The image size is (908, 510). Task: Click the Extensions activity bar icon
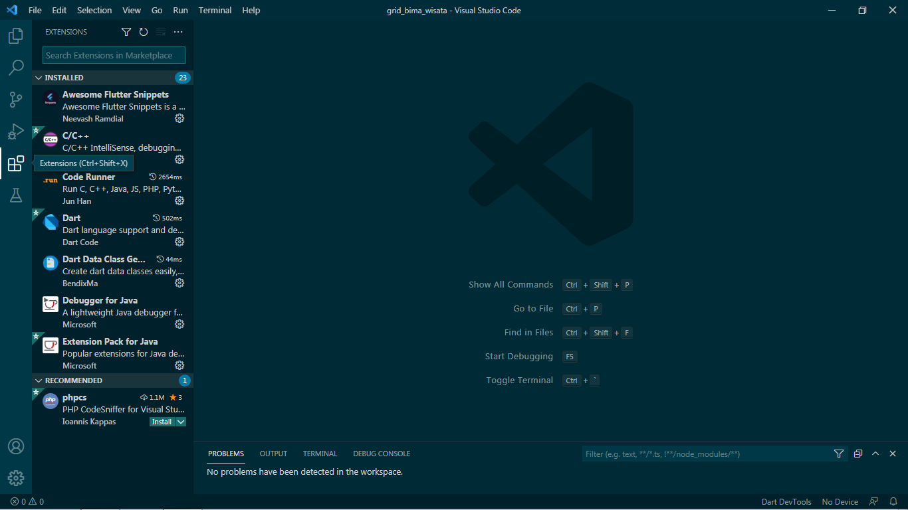tap(16, 163)
